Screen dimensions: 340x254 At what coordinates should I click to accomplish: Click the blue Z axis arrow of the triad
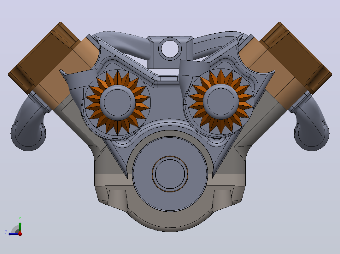tap(13, 234)
